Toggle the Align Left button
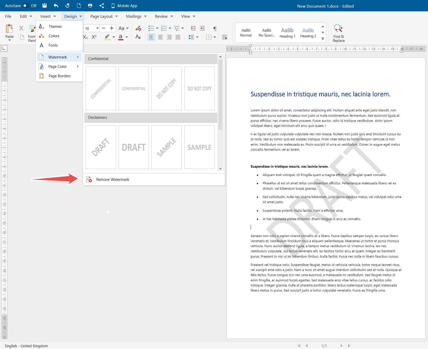This screenshot has width=428, height=349. pos(151,37)
